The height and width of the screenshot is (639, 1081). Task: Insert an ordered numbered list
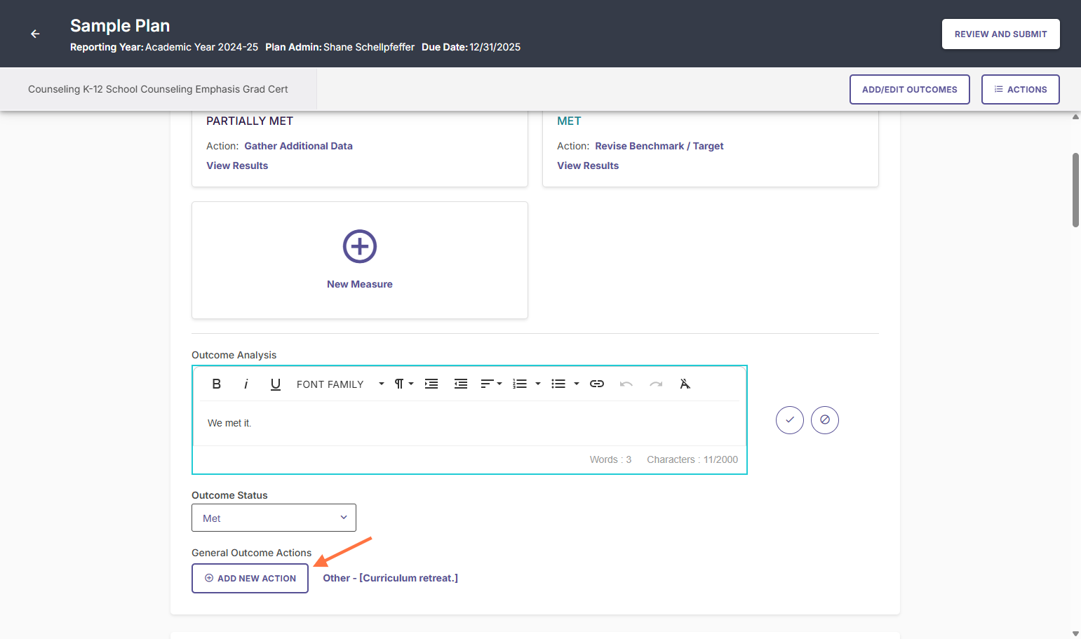point(520,384)
